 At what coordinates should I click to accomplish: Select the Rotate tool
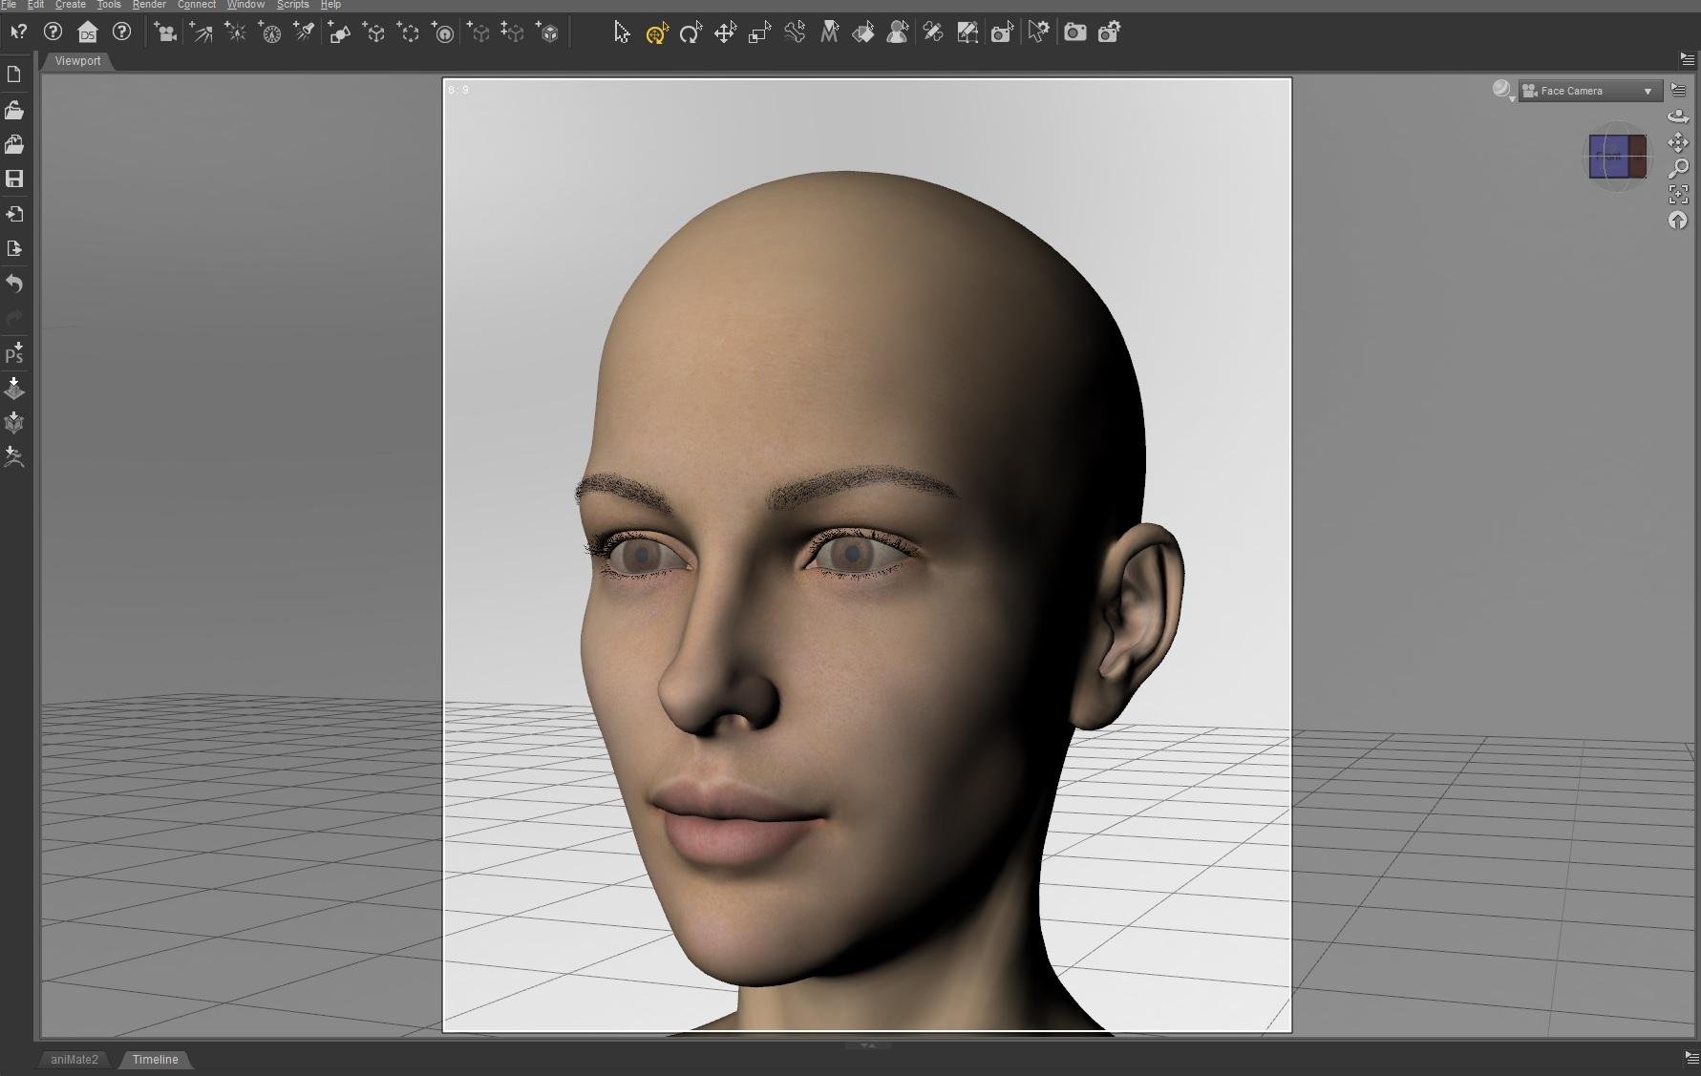[691, 32]
